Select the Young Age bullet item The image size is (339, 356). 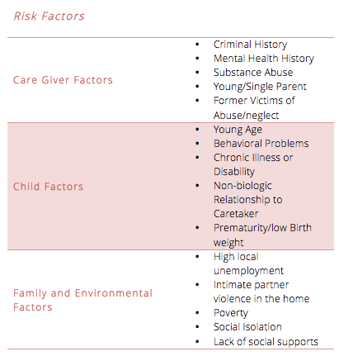click(238, 130)
